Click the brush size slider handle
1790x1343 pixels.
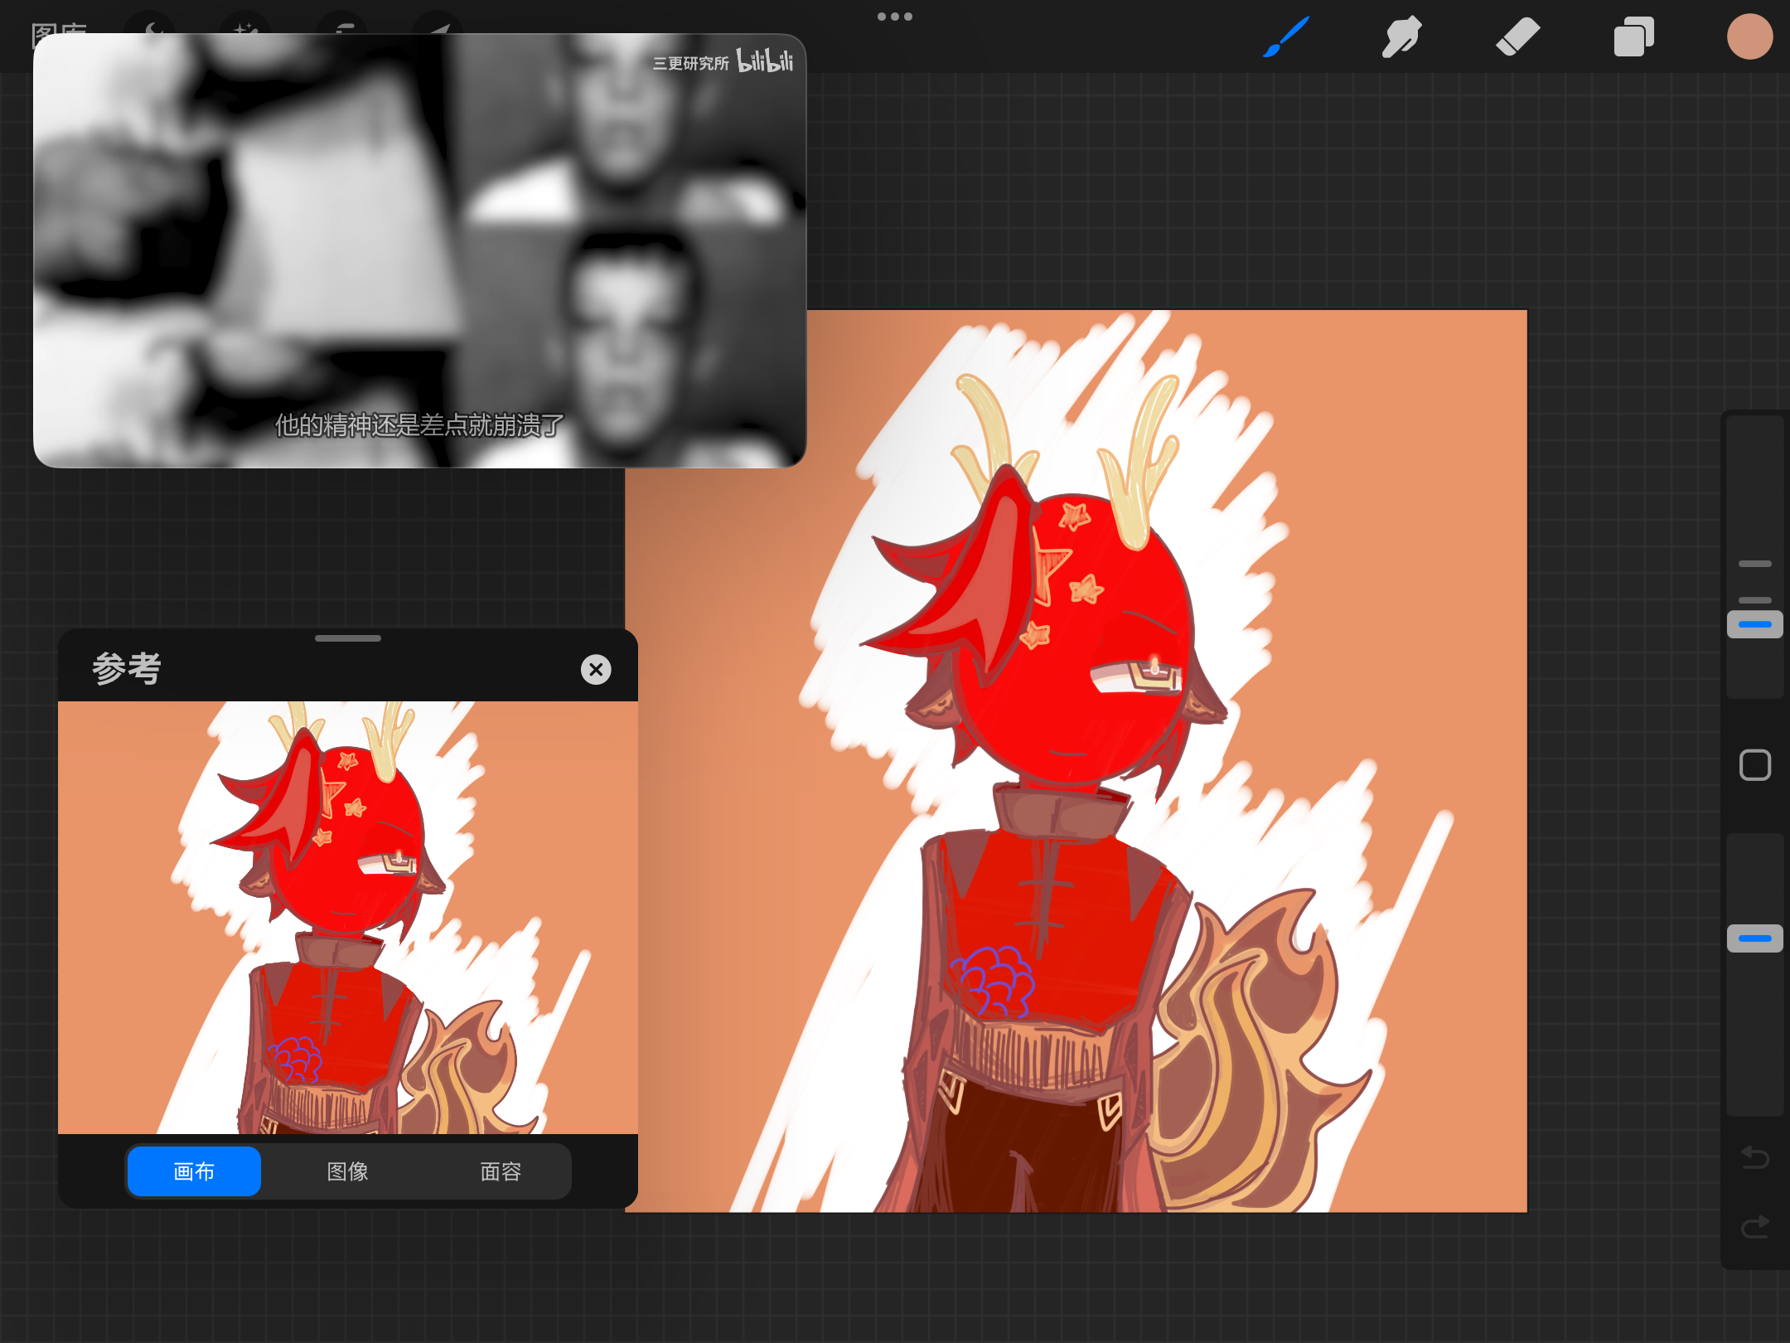click(x=1755, y=624)
